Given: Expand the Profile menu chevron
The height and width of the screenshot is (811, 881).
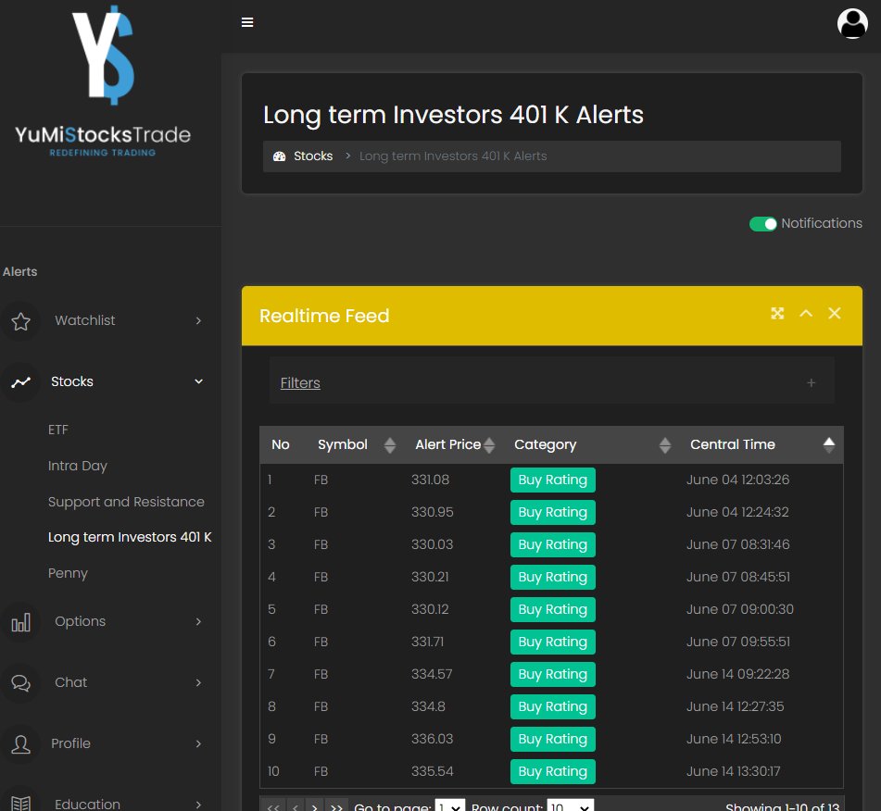Looking at the screenshot, I should pos(198,743).
